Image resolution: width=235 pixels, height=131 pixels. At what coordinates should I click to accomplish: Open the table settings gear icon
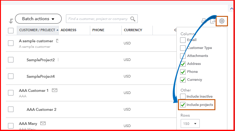point(222,21)
